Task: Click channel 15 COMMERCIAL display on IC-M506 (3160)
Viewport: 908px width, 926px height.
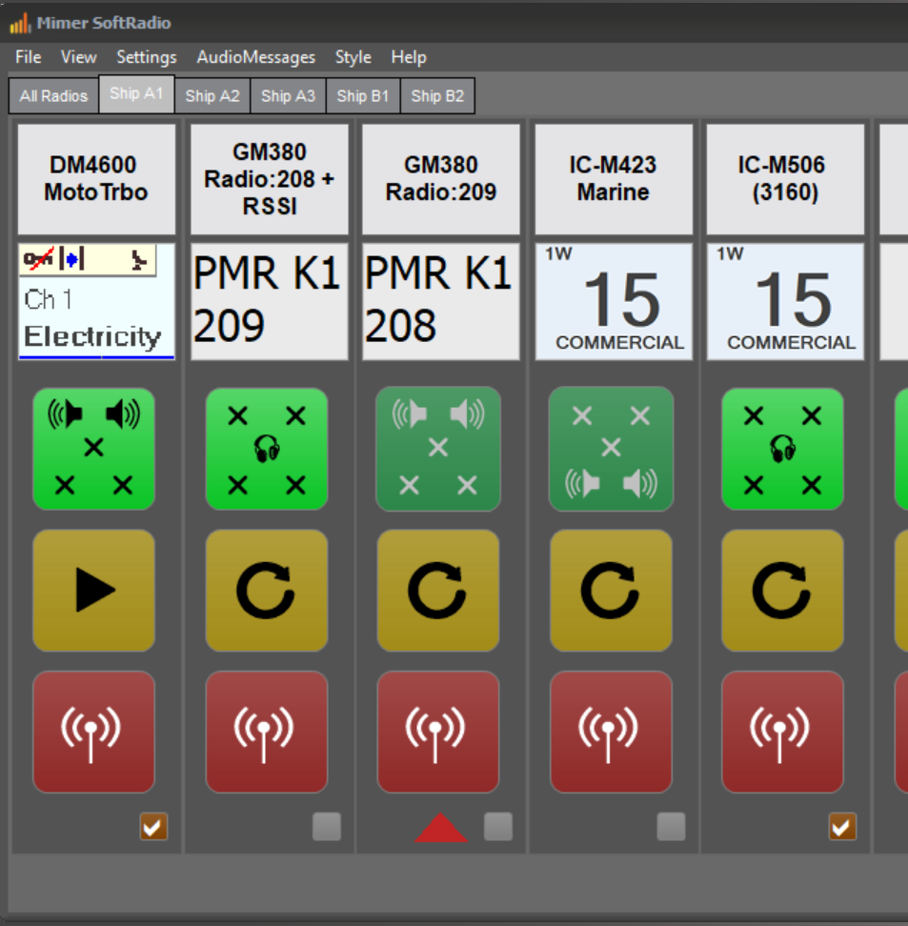Action: point(785,302)
